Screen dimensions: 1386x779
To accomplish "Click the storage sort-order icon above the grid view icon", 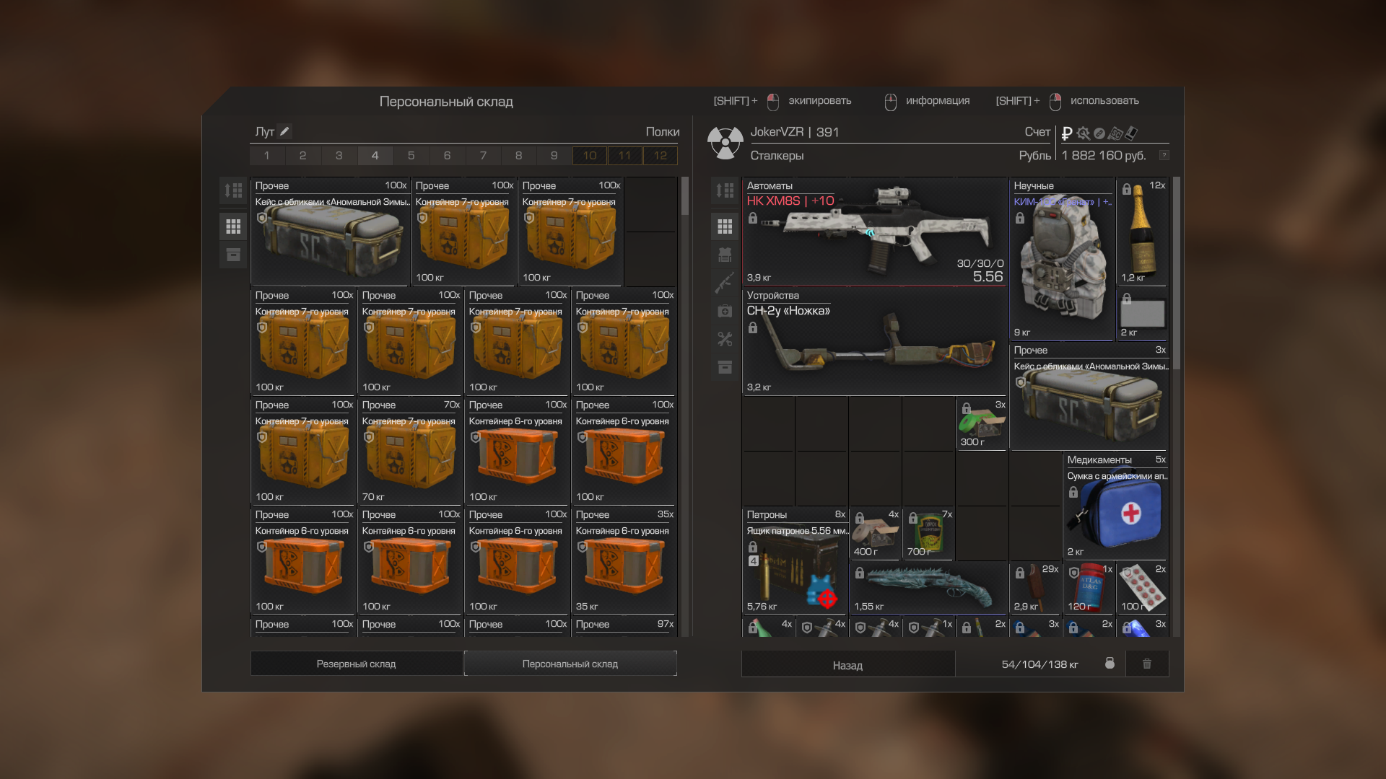I will [233, 190].
